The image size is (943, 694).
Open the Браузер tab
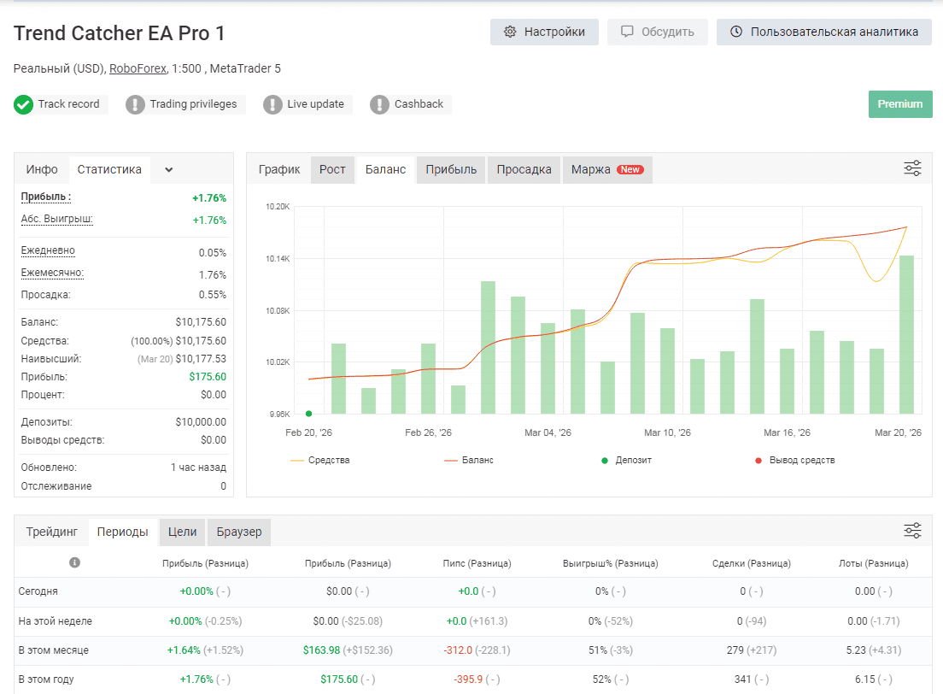(239, 532)
